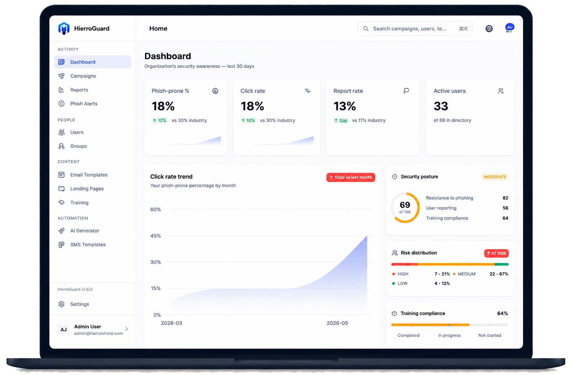Click the AJ avatar in sidebar
Screen dimensions: 574x375
click(x=64, y=329)
